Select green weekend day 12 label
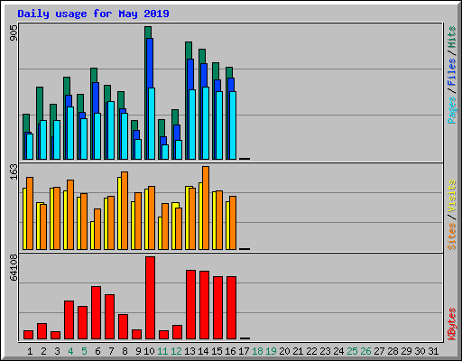The height and width of the screenshot is (361, 462). [x=176, y=351]
